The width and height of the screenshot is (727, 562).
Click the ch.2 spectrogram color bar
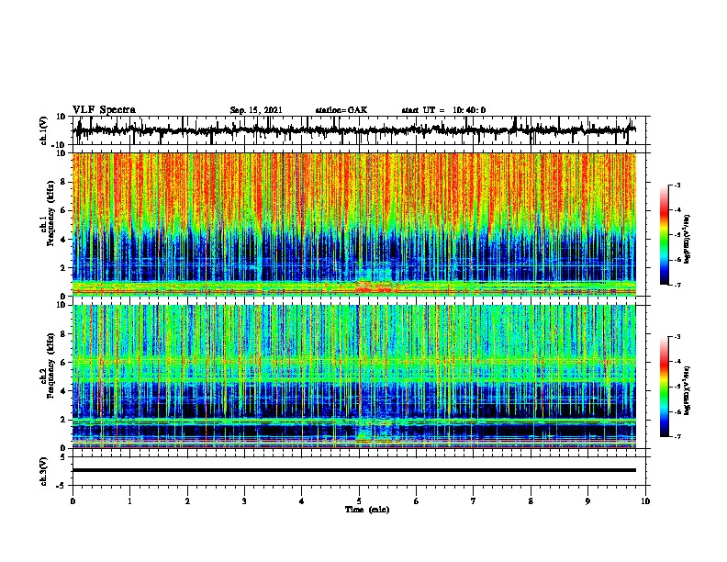tap(665, 387)
